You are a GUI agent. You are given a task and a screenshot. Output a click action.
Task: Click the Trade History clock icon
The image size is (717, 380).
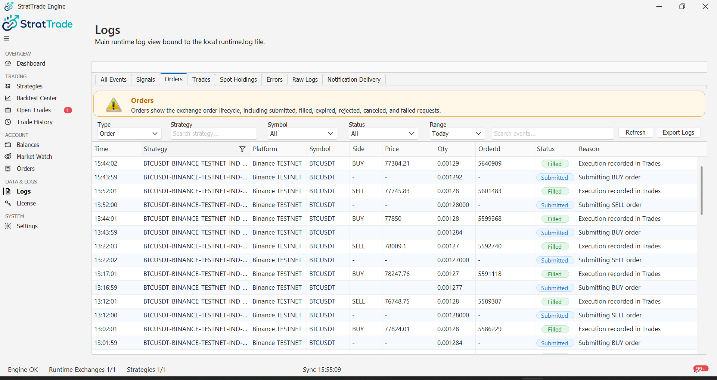click(x=8, y=122)
